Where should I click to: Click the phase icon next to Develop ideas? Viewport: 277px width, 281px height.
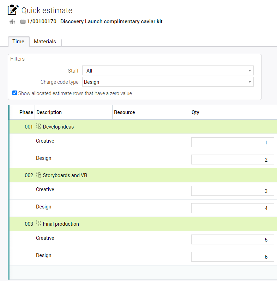39,126
